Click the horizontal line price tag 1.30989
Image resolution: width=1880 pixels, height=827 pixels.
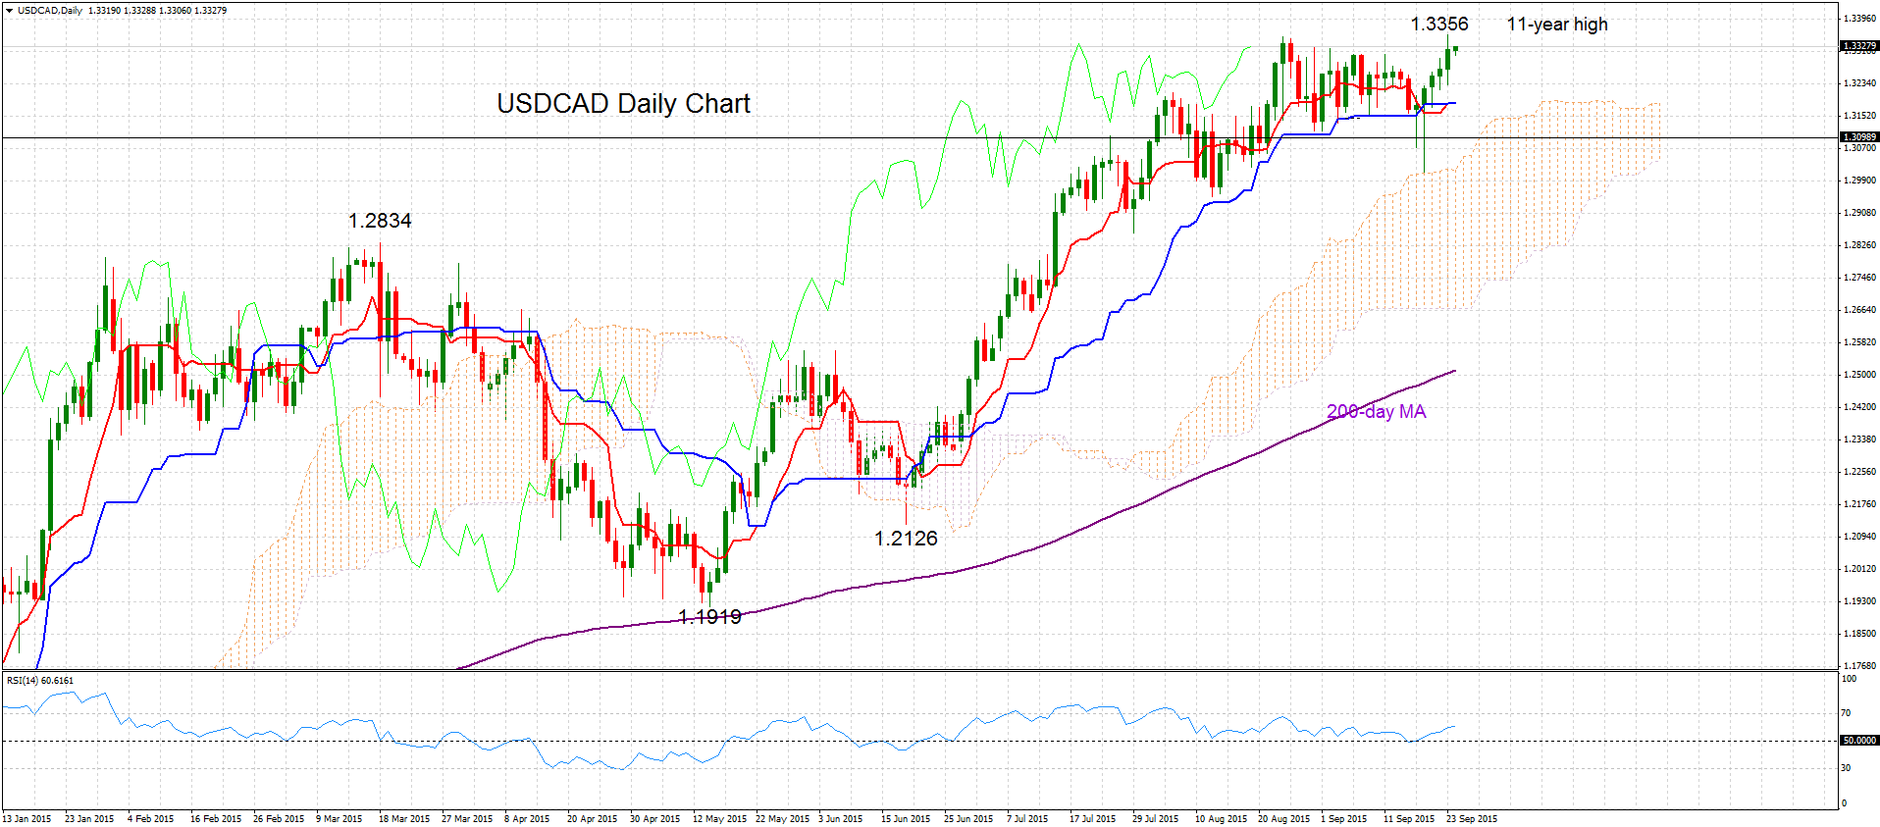[x=1858, y=137]
